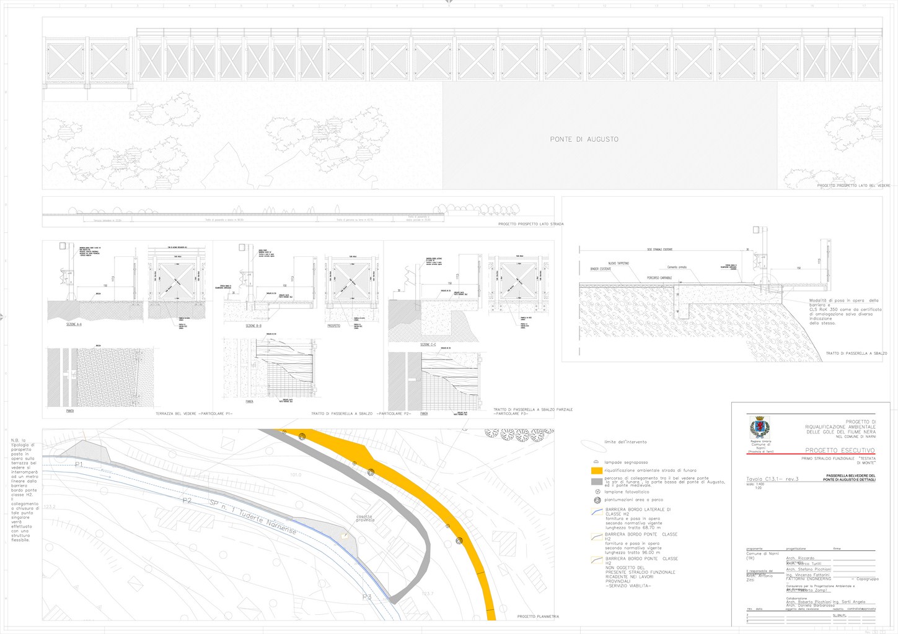Click the lampione fotovoltaico legend symbol
This screenshot has height=634, width=898.
pyautogui.click(x=597, y=491)
